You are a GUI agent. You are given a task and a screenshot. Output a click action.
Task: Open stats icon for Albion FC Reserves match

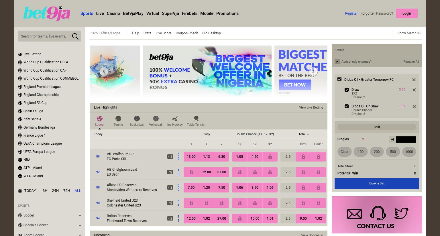pyautogui.click(x=170, y=188)
